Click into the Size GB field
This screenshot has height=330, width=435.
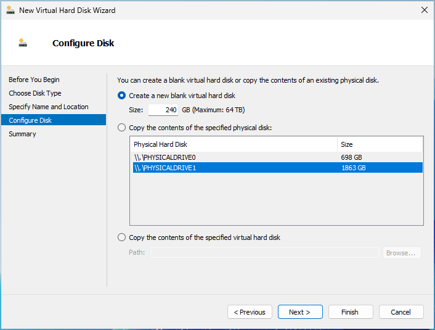coord(163,110)
